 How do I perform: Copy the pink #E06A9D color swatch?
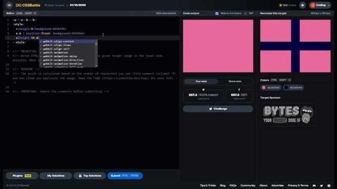271,88
